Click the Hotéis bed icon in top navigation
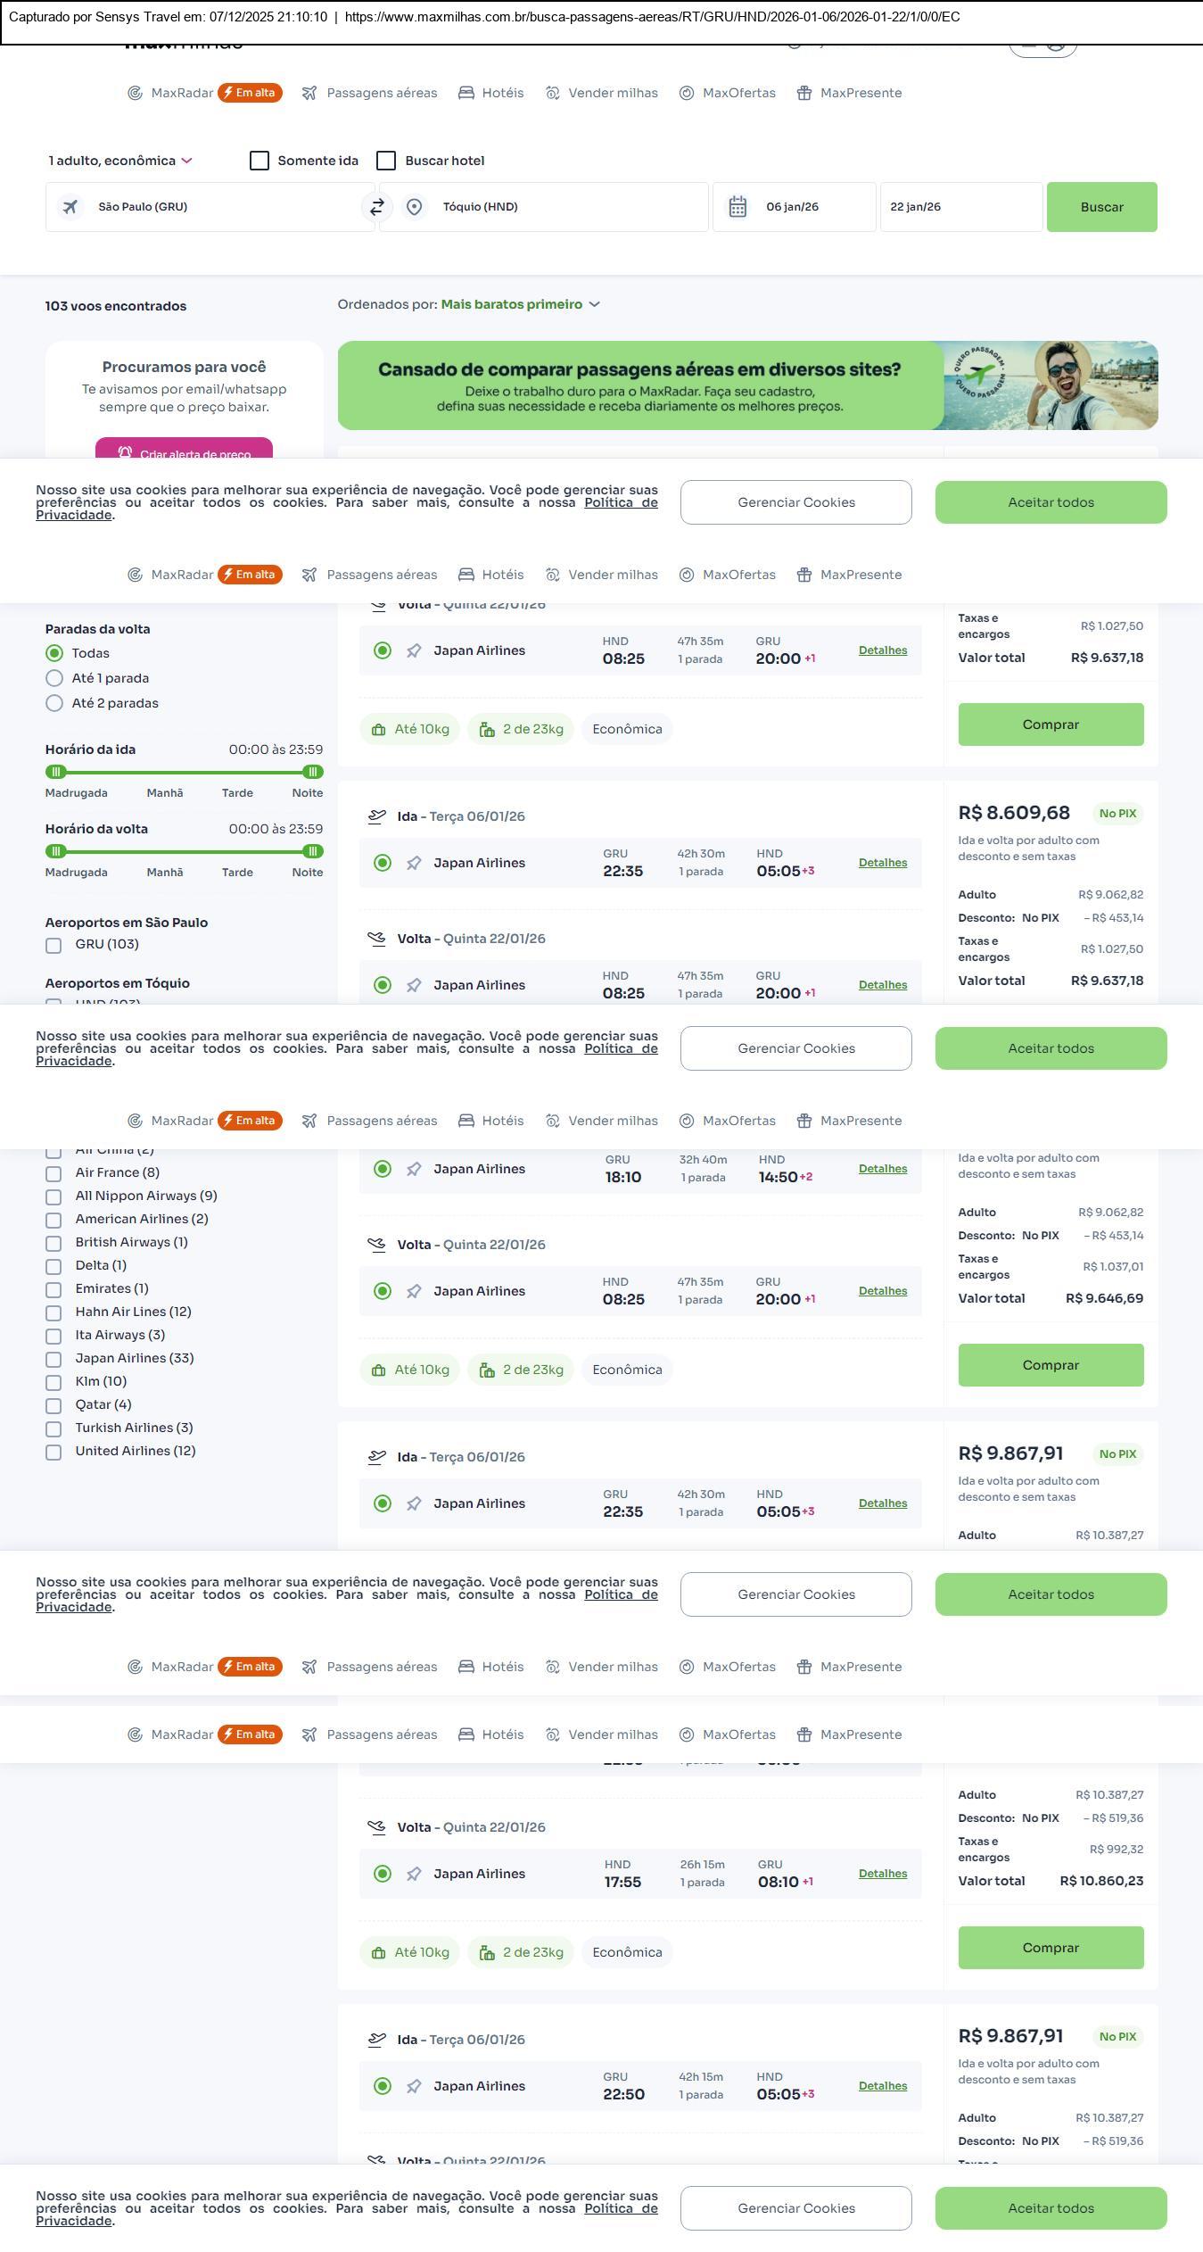 click(x=466, y=93)
